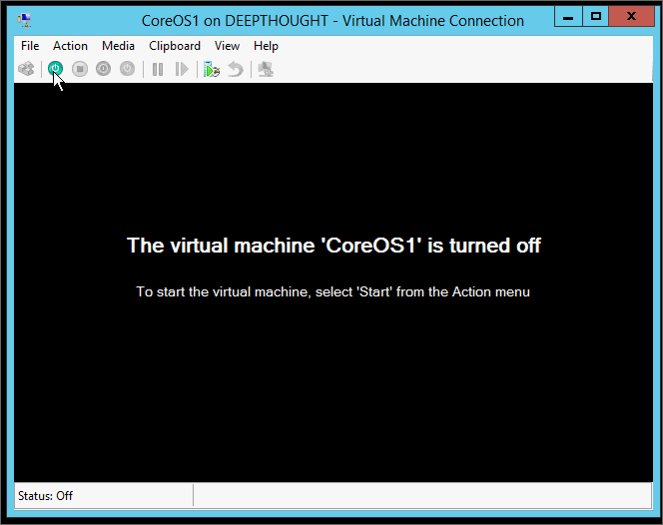Screen dimensions: 663x525
Task: Open the Clipboard menu
Action: point(175,46)
